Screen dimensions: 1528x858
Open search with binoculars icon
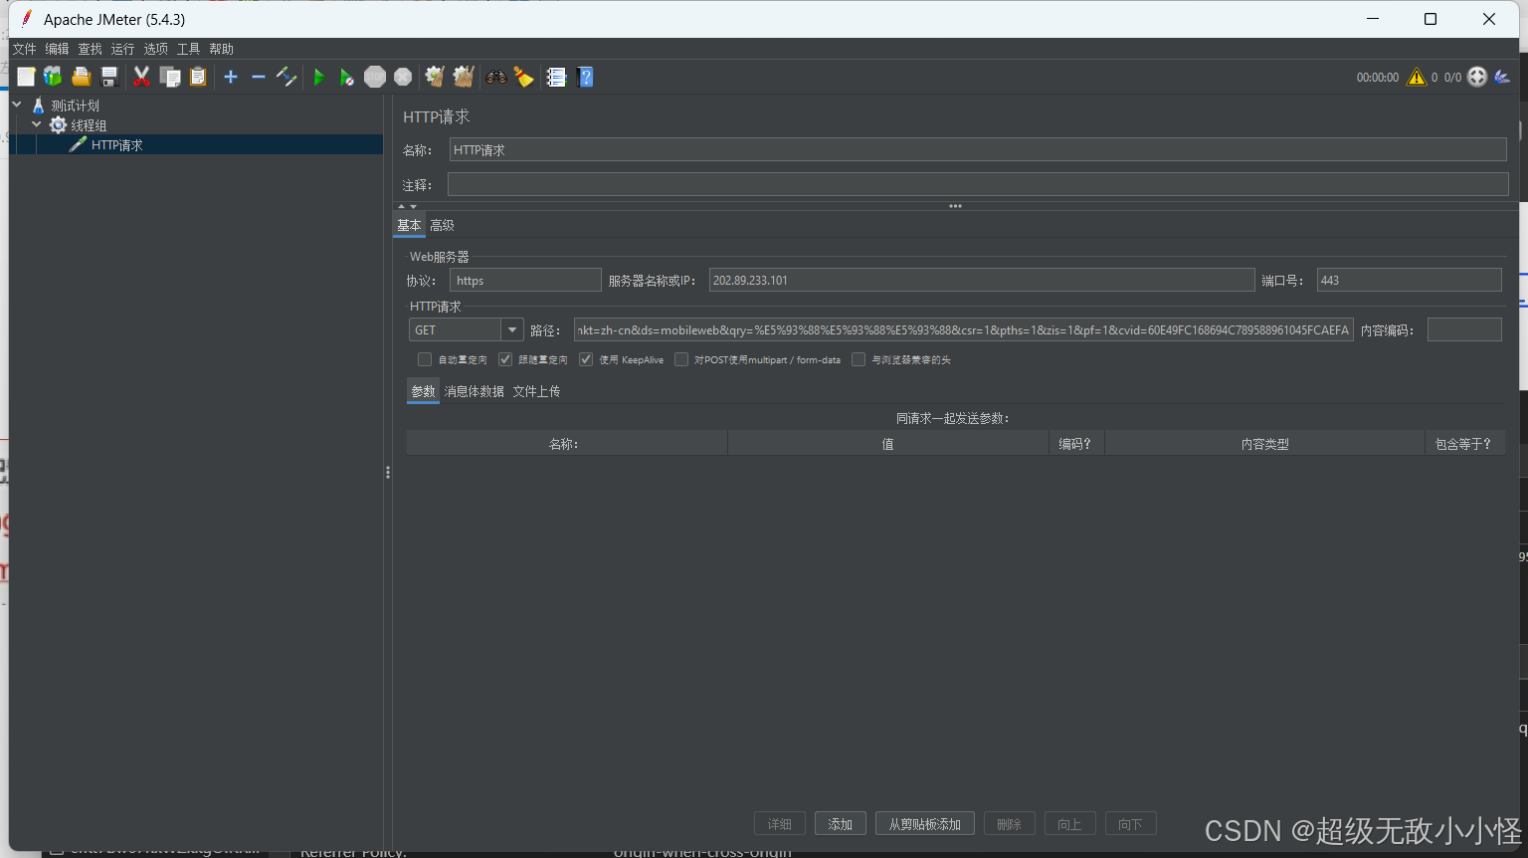tap(495, 77)
